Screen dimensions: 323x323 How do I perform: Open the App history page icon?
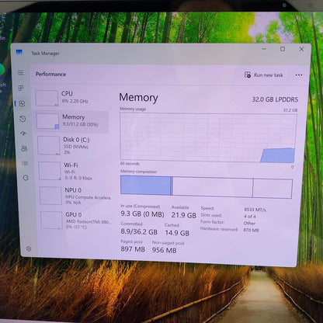23,119
